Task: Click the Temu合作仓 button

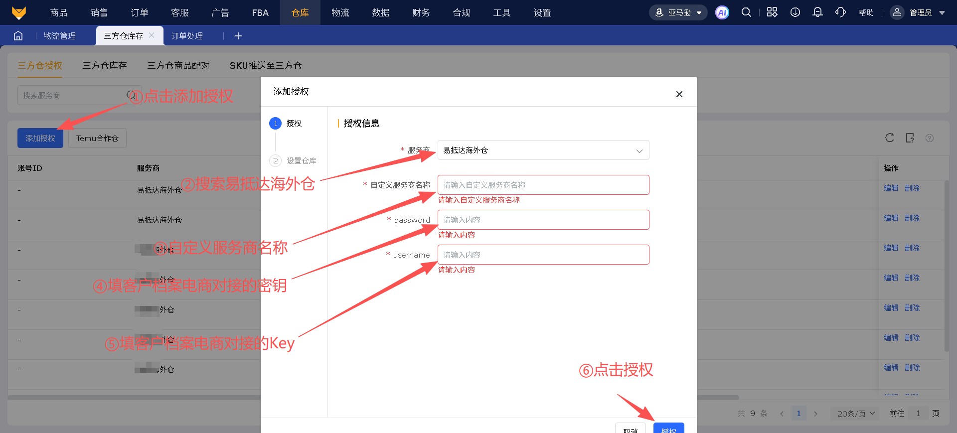Action: point(97,138)
